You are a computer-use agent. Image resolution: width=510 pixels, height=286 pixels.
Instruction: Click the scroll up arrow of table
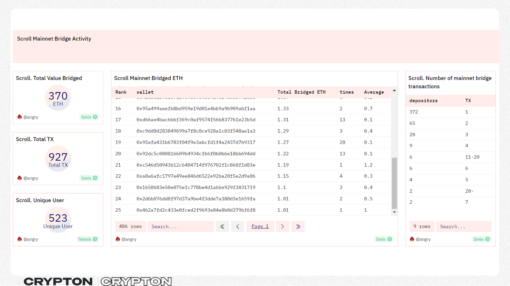tap(394, 90)
